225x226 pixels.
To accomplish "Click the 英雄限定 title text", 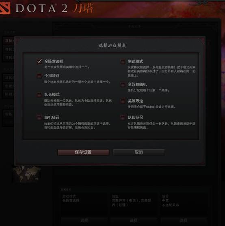I will pyautogui.click(x=135, y=101).
